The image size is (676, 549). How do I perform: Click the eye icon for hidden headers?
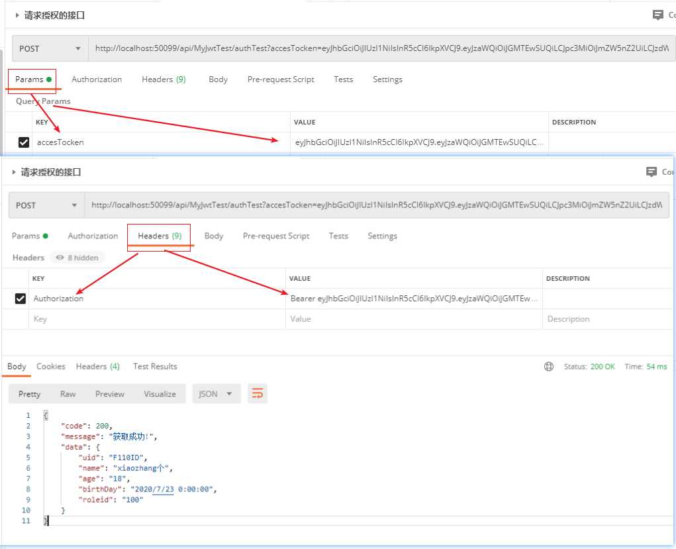pos(60,258)
